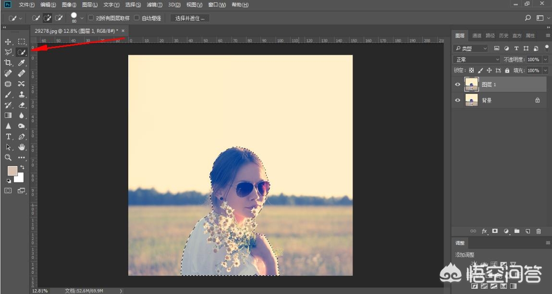Open the brush size picker dropdown

click(x=82, y=18)
